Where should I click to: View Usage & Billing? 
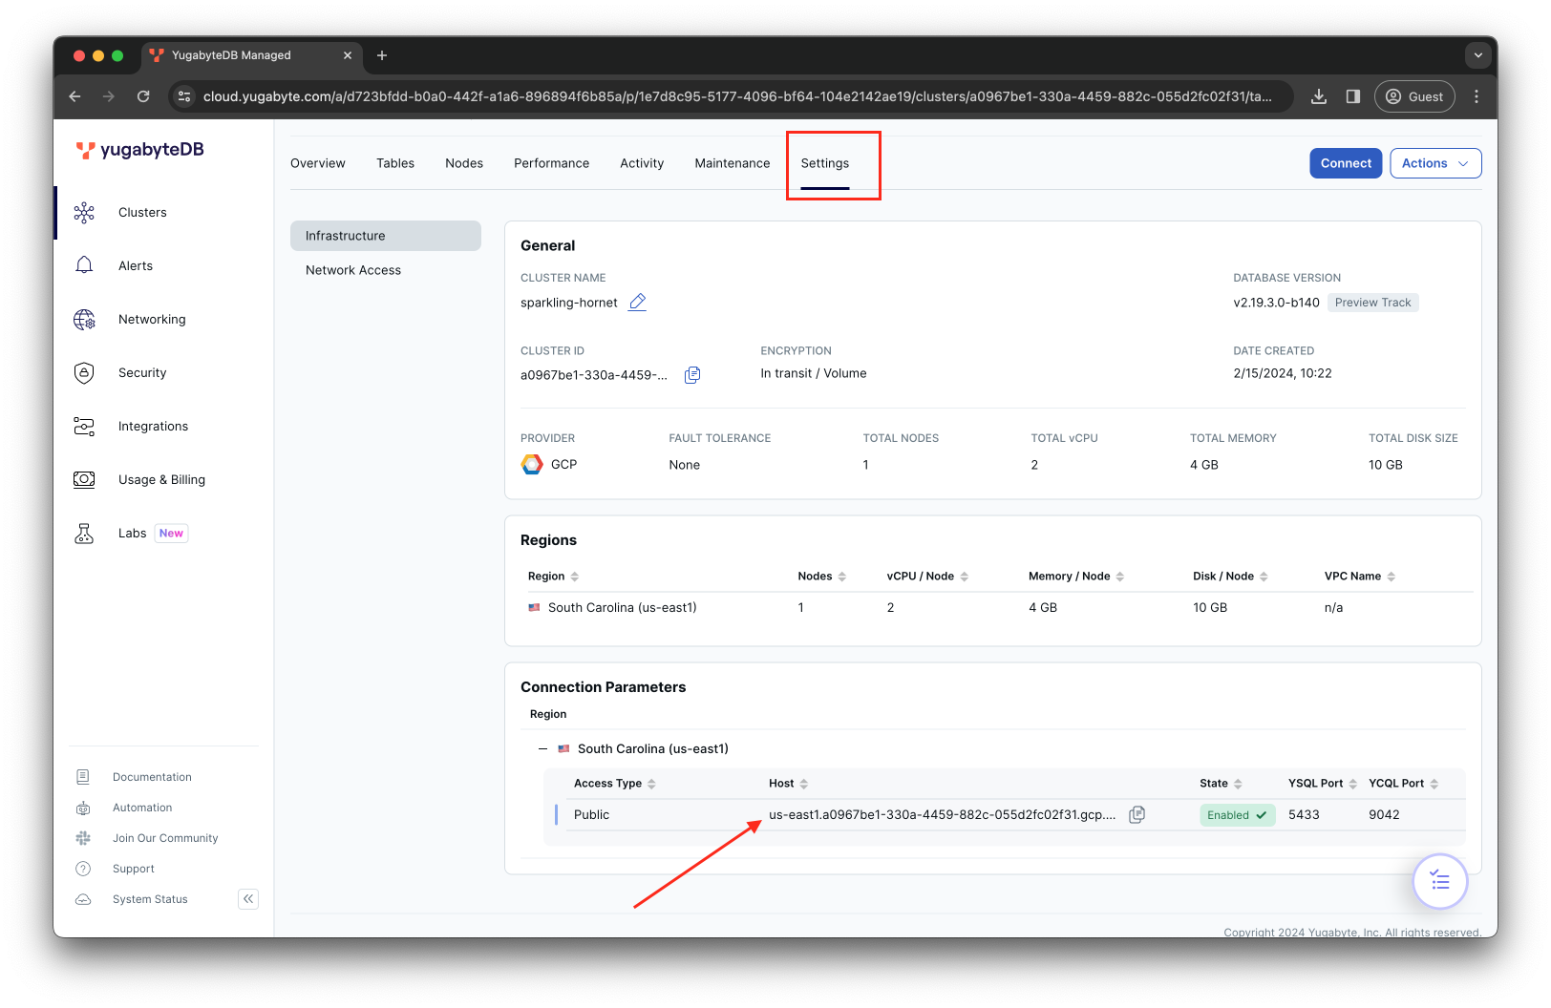161,479
